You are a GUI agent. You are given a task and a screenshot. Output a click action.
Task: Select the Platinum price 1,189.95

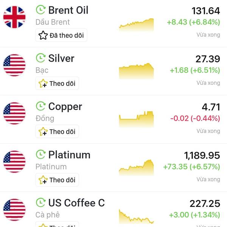point(202,155)
